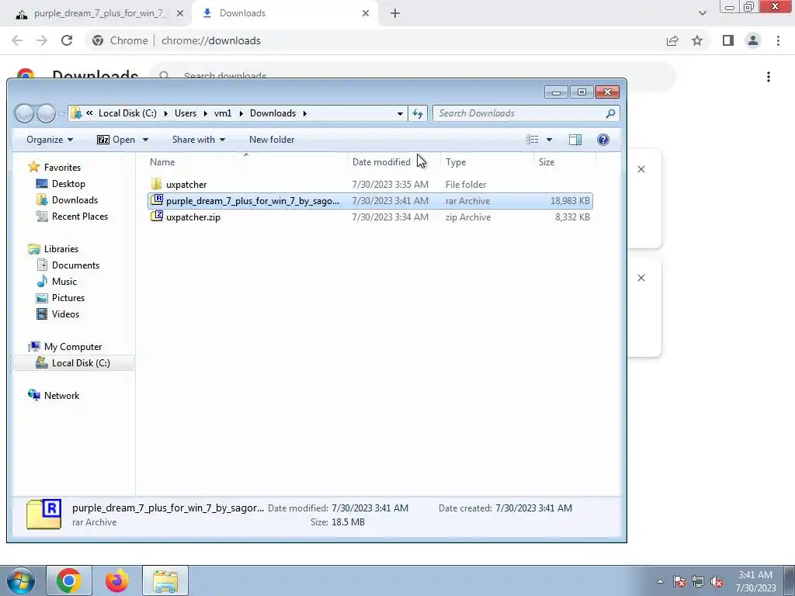Click search magnifier in Search Downloads box

click(x=610, y=113)
